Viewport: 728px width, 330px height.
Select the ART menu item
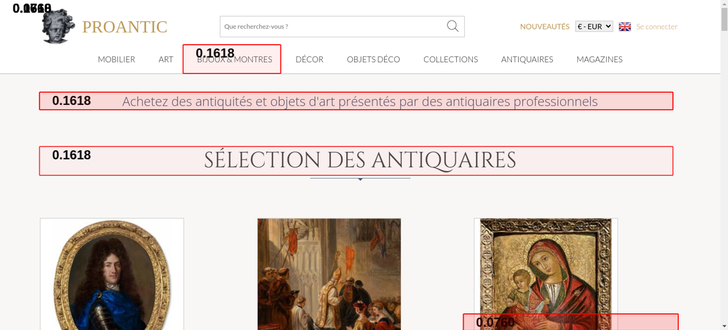tap(166, 59)
